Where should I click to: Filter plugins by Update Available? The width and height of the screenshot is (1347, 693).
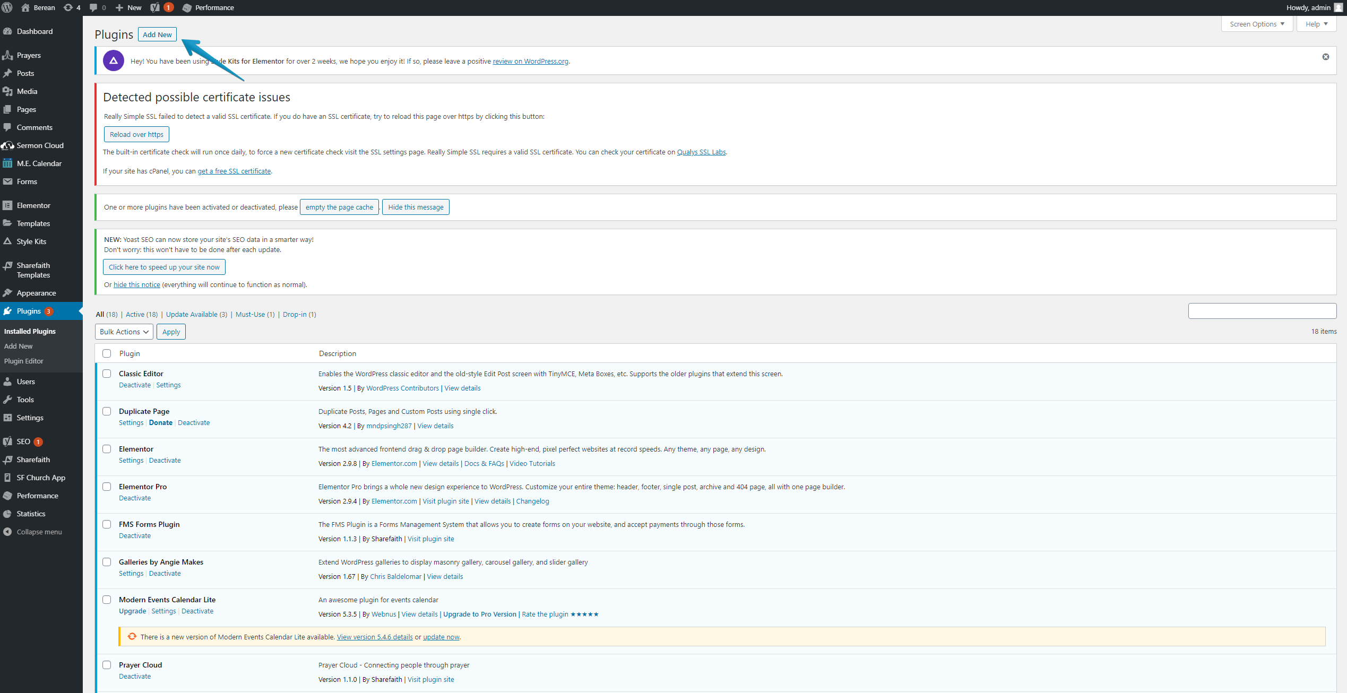click(x=192, y=314)
